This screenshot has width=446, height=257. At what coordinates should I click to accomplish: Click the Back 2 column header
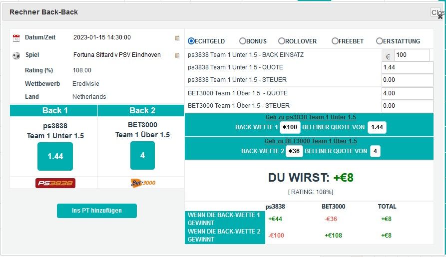[x=141, y=111]
